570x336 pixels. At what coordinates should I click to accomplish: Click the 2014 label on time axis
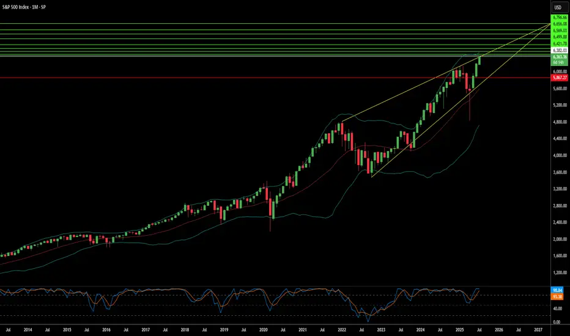point(28,330)
